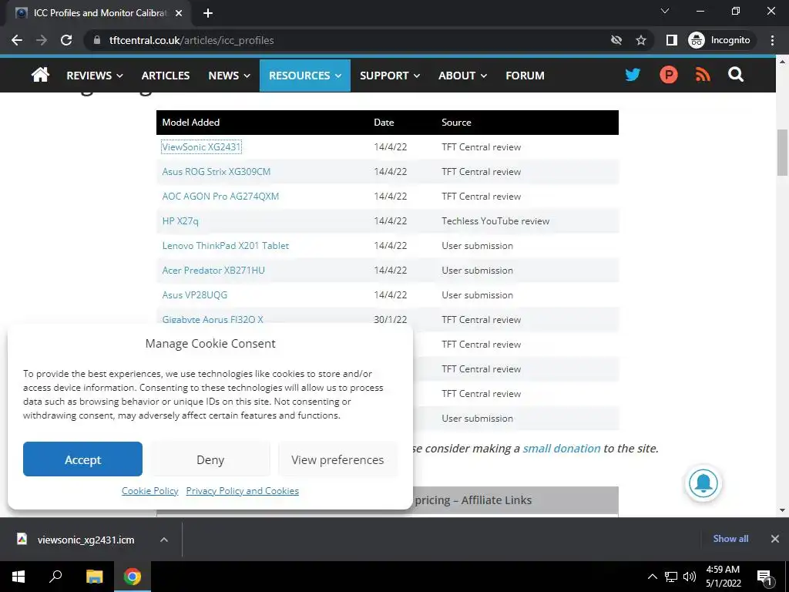This screenshot has width=789, height=592.
Task: Open File Explorer from taskbar
Action: click(x=94, y=577)
